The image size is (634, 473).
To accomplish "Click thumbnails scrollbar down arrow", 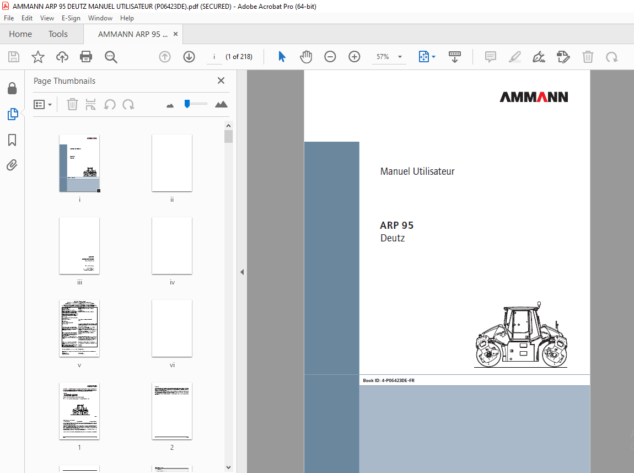I will pos(228,467).
